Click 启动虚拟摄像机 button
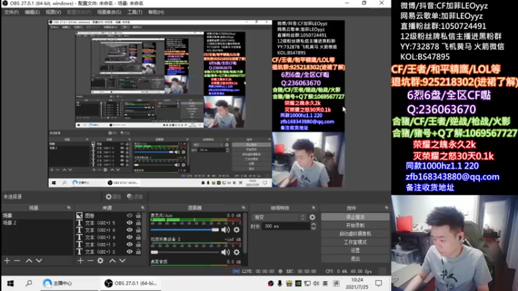518x291 pixels. click(x=355, y=233)
